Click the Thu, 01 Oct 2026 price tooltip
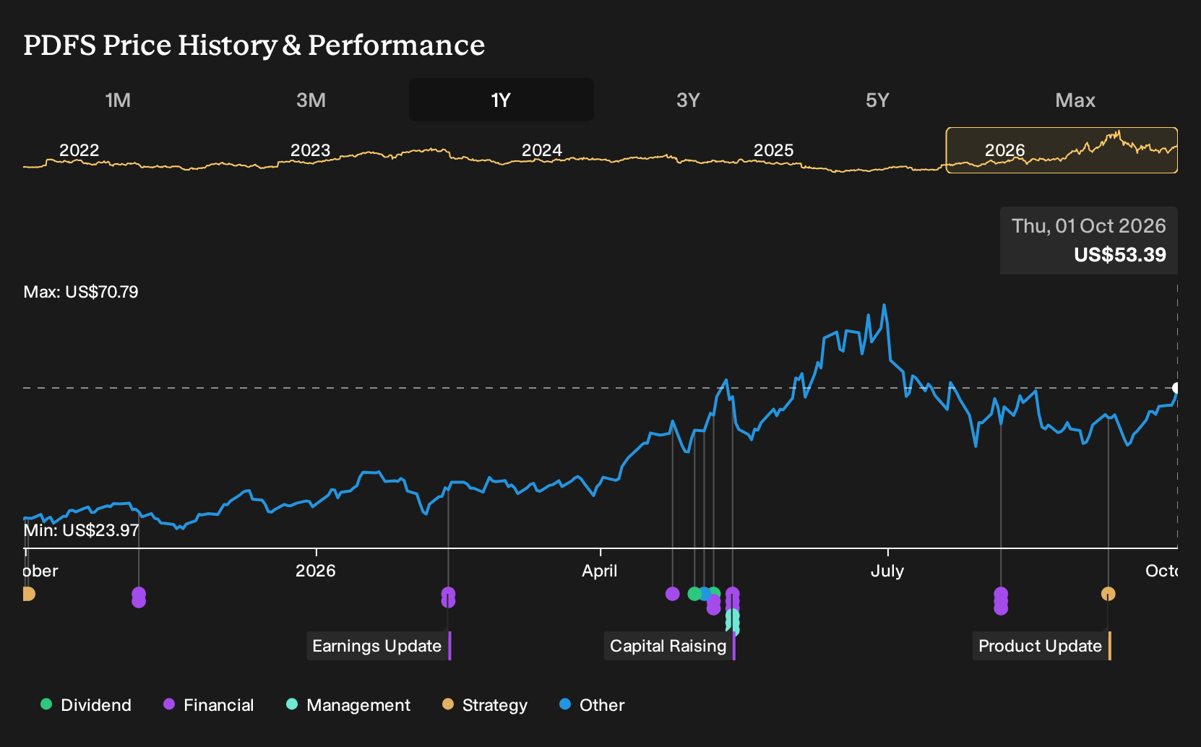This screenshot has height=747, width=1201. tap(1089, 241)
